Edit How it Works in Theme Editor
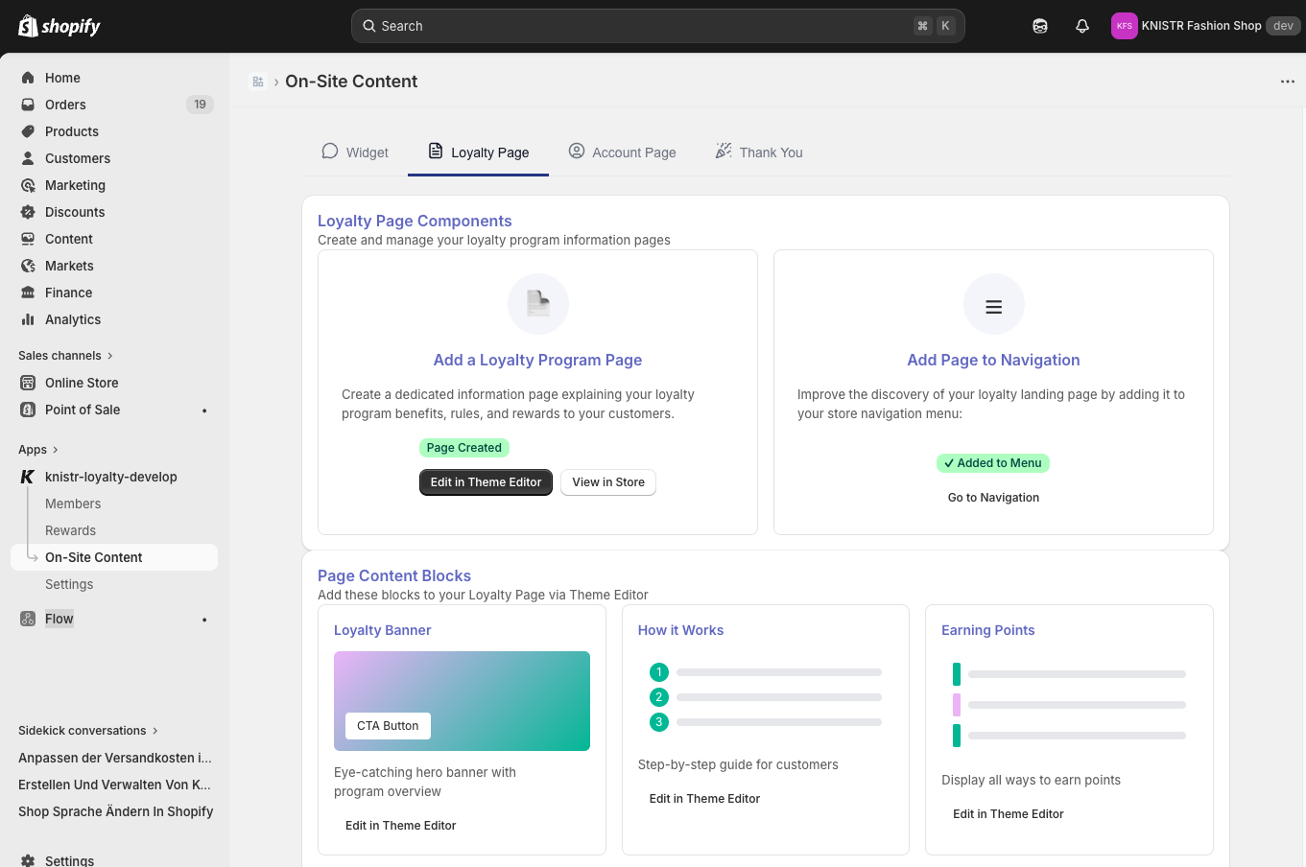The height and width of the screenshot is (867, 1306). click(704, 799)
